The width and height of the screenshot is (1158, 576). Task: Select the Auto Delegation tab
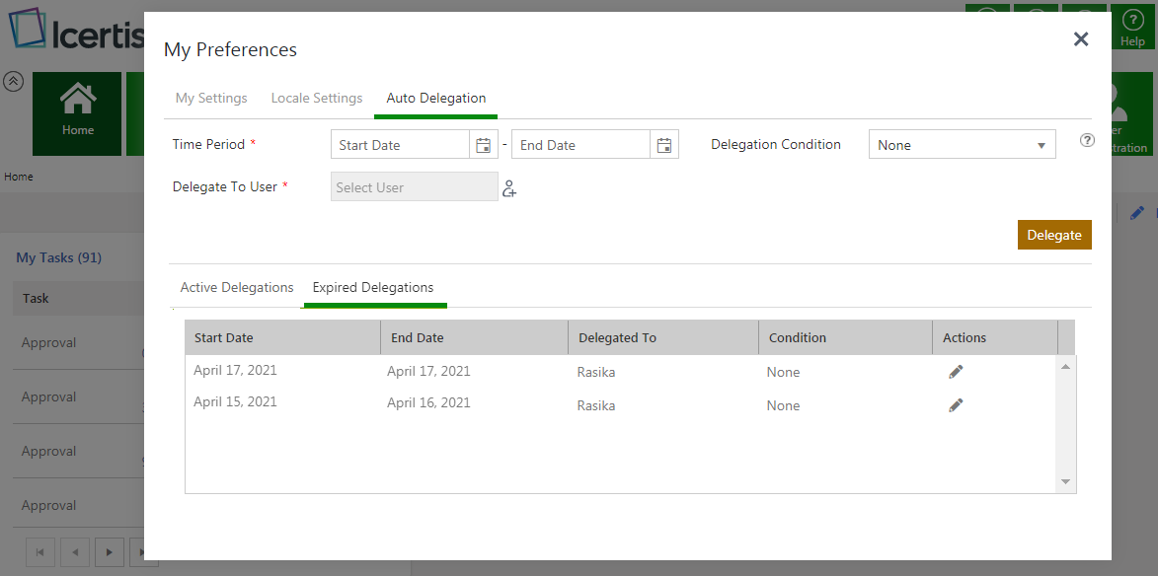point(435,99)
